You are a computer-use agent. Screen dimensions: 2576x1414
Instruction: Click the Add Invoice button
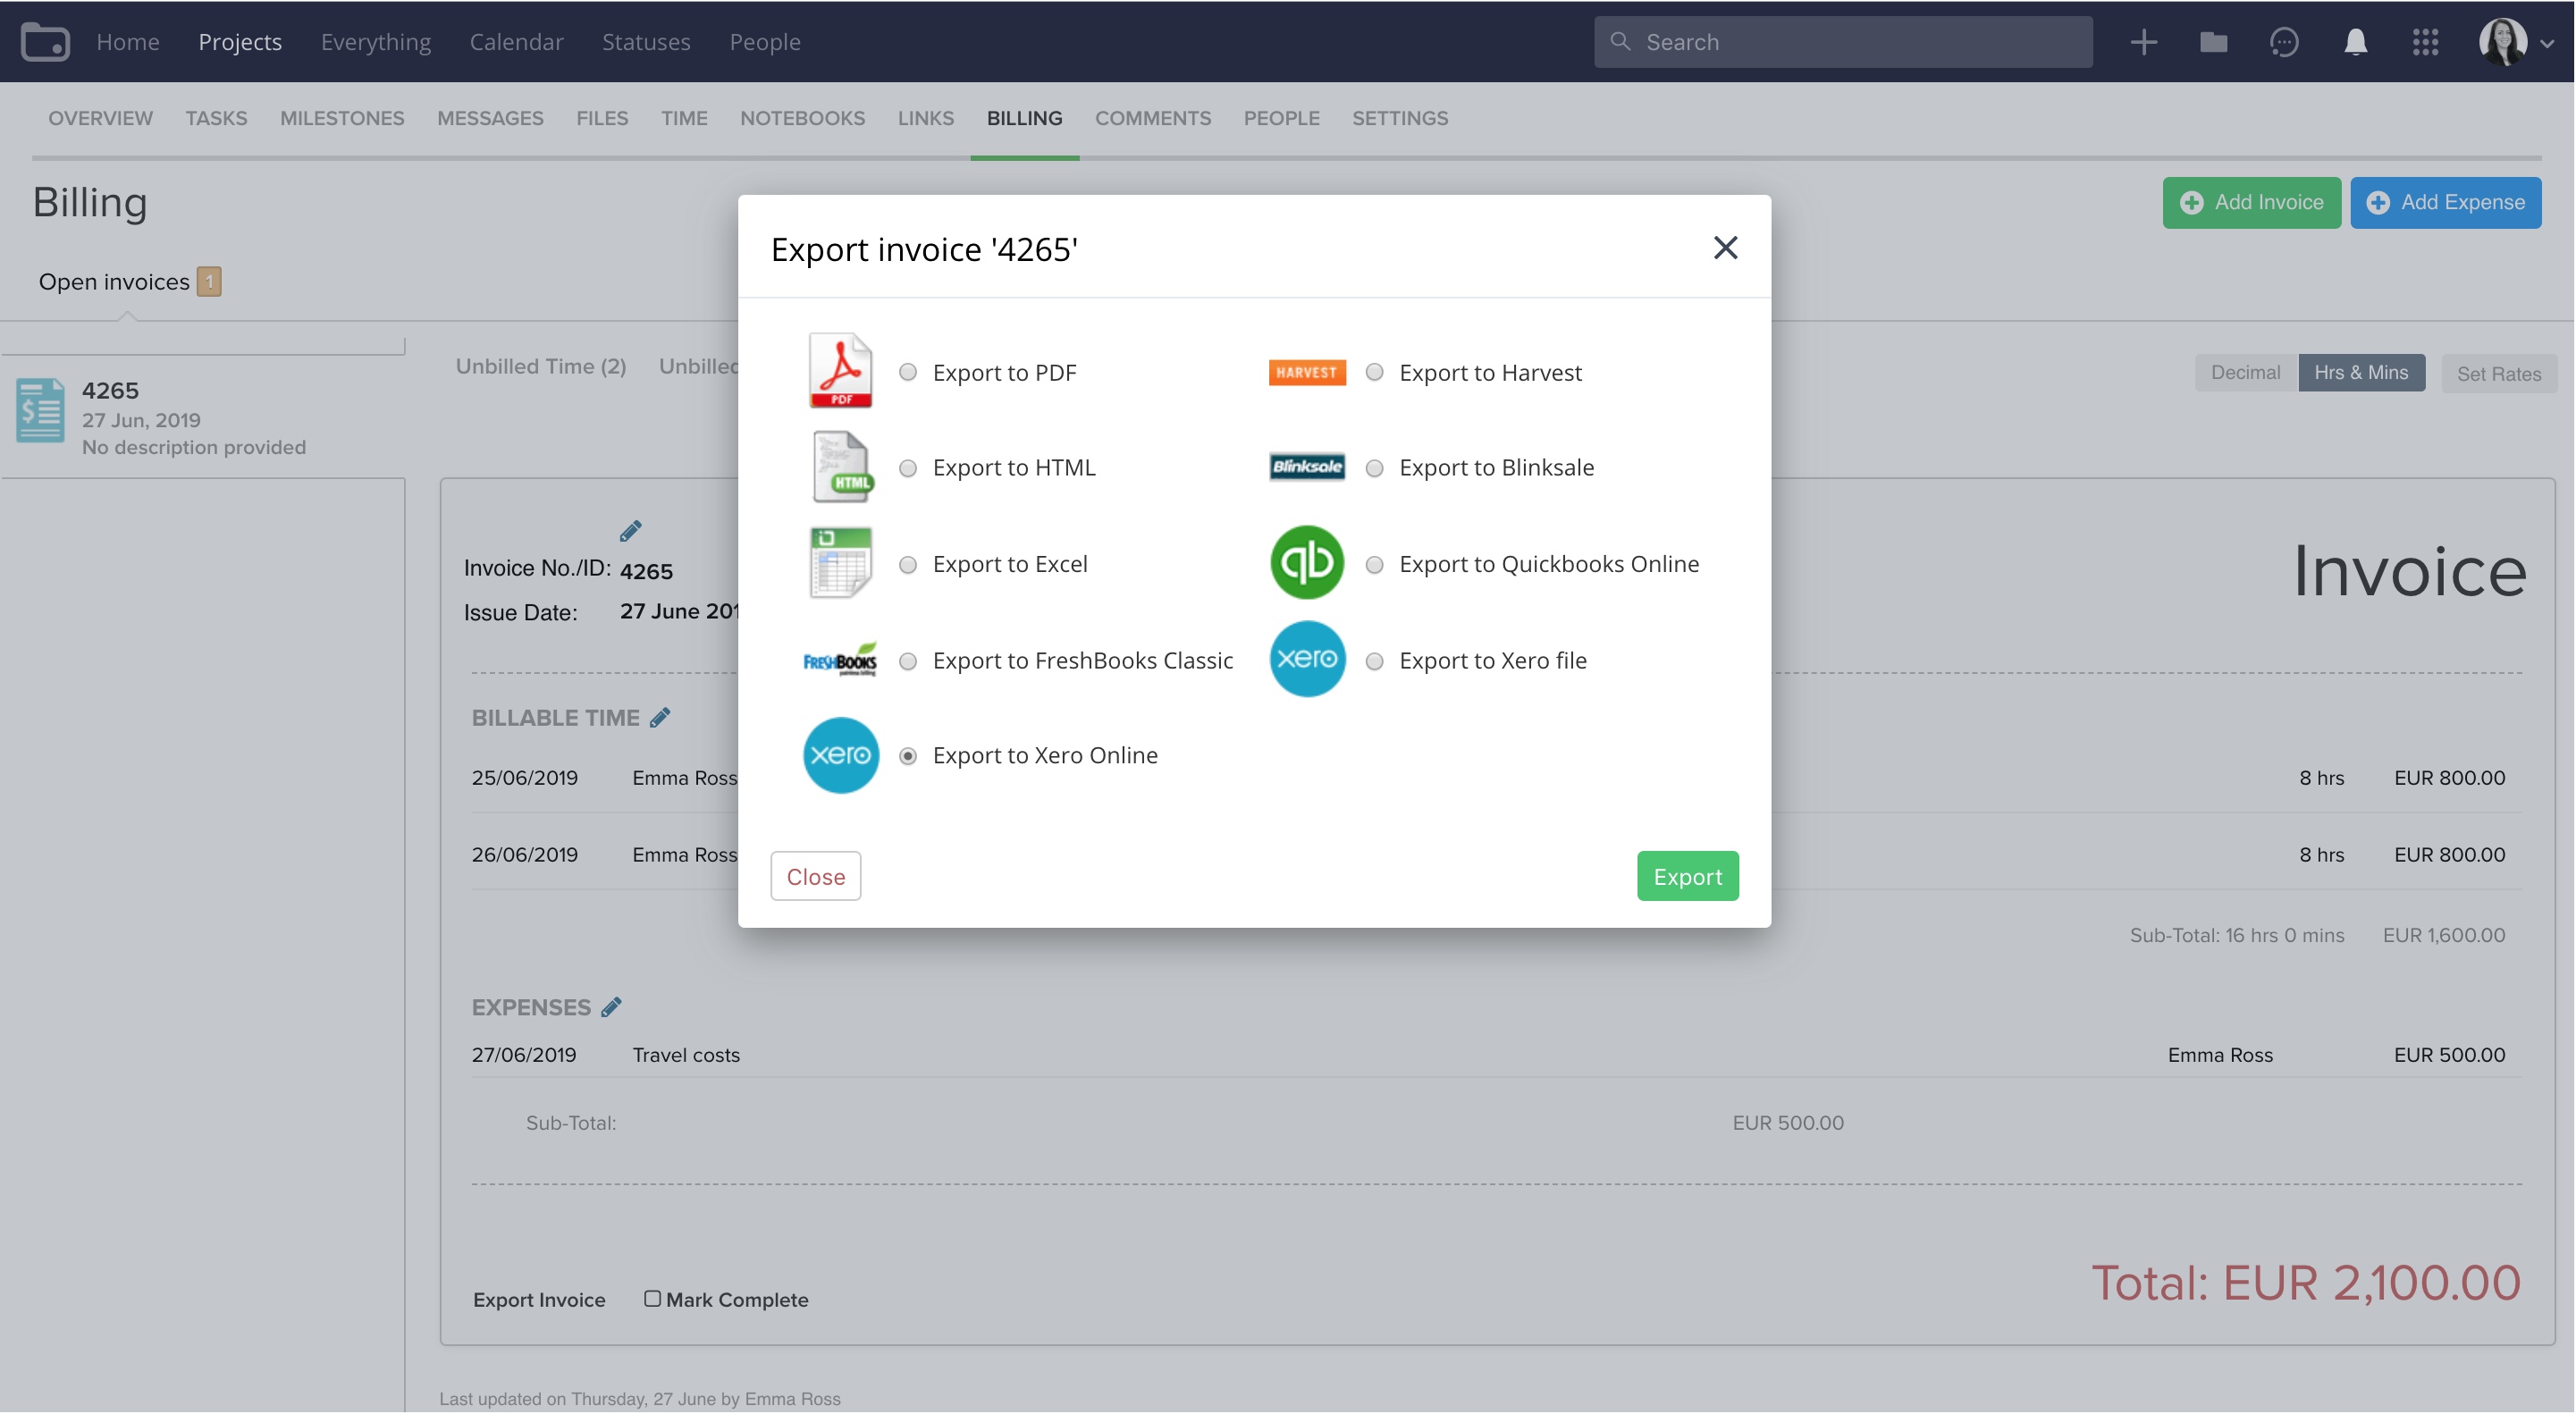2251,202
